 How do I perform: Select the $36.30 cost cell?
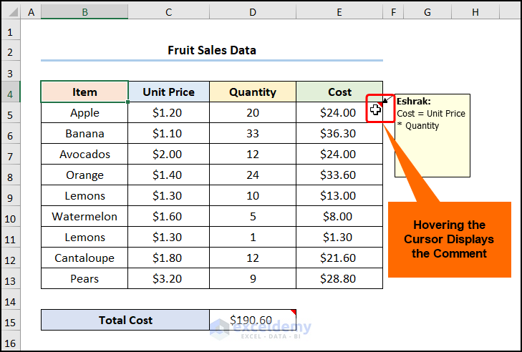tap(339, 133)
